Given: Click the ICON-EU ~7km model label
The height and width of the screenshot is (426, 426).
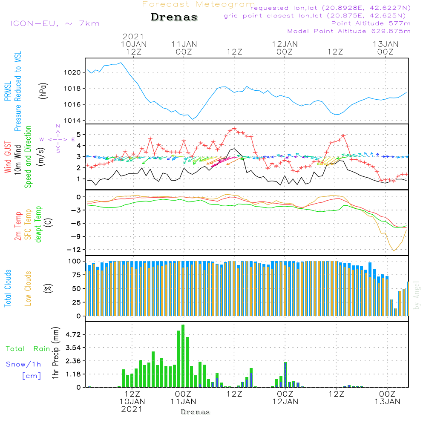Looking at the screenshot, I should pos(55,23).
